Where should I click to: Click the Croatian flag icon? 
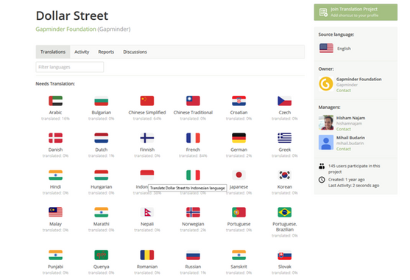tap(238, 101)
